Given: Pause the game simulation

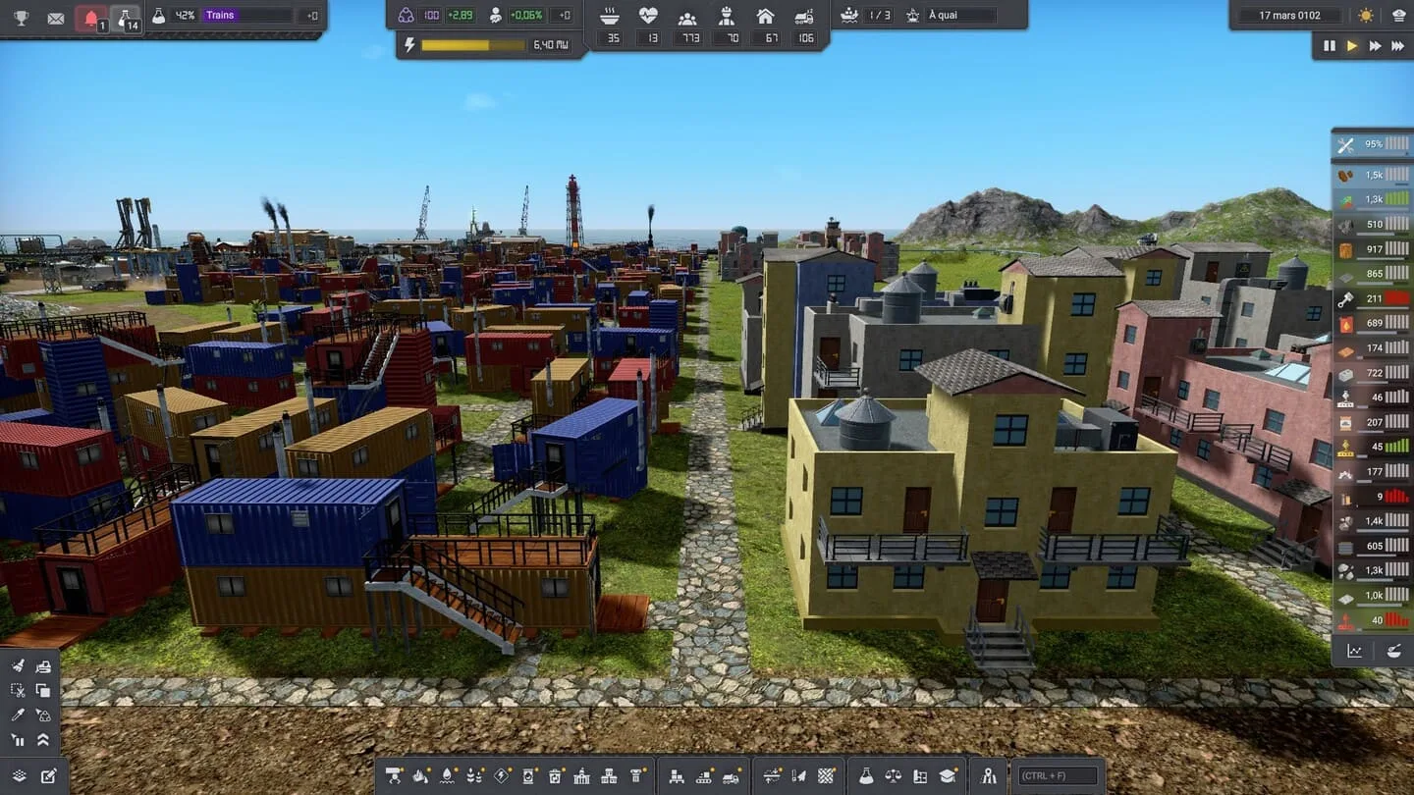Looking at the screenshot, I should point(1330,45).
